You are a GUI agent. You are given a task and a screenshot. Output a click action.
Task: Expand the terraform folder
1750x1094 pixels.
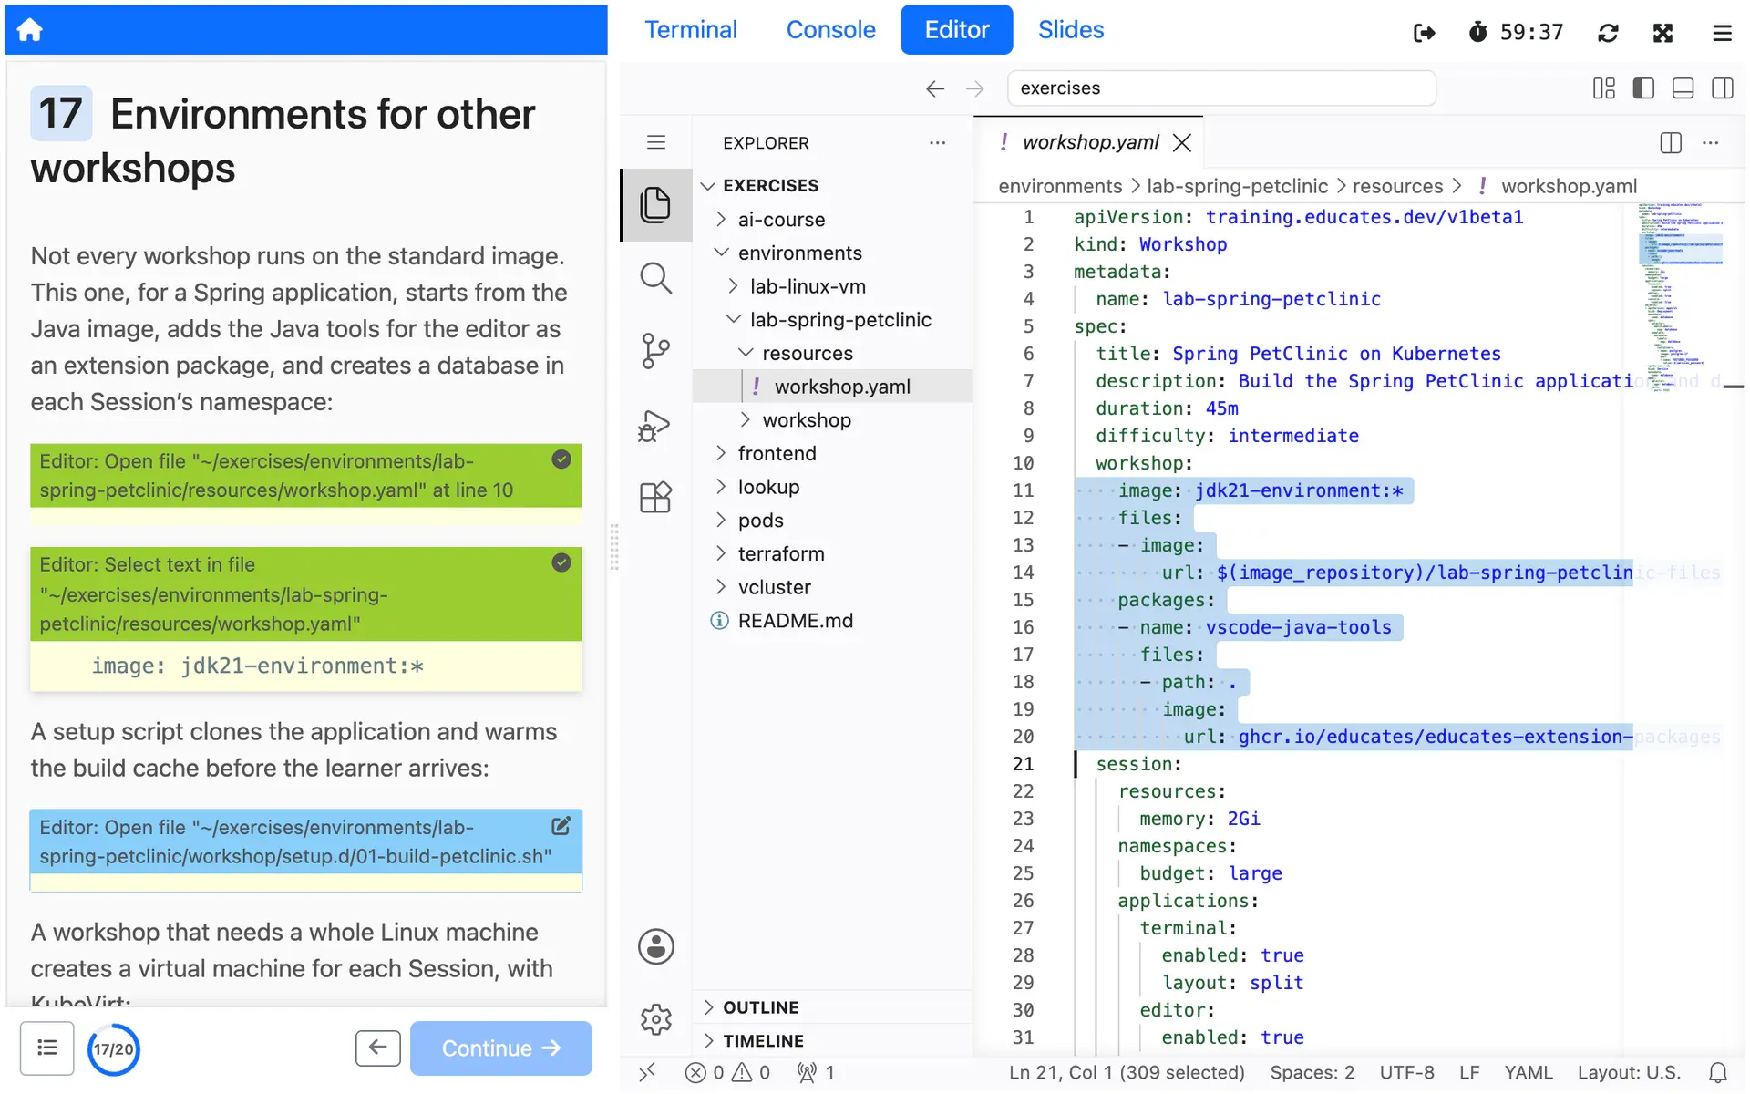coord(832,553)
